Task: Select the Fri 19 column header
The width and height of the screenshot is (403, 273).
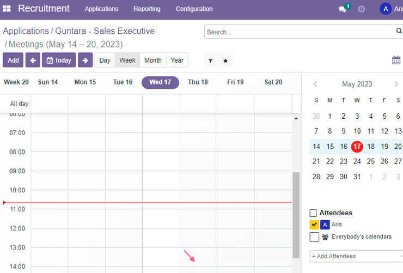Action: (235, 82)
